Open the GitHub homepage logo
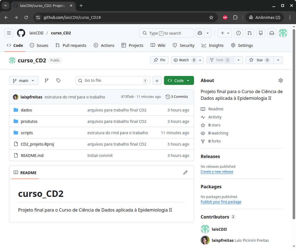This screenshot has height=249, width=296. click(21, 33)
